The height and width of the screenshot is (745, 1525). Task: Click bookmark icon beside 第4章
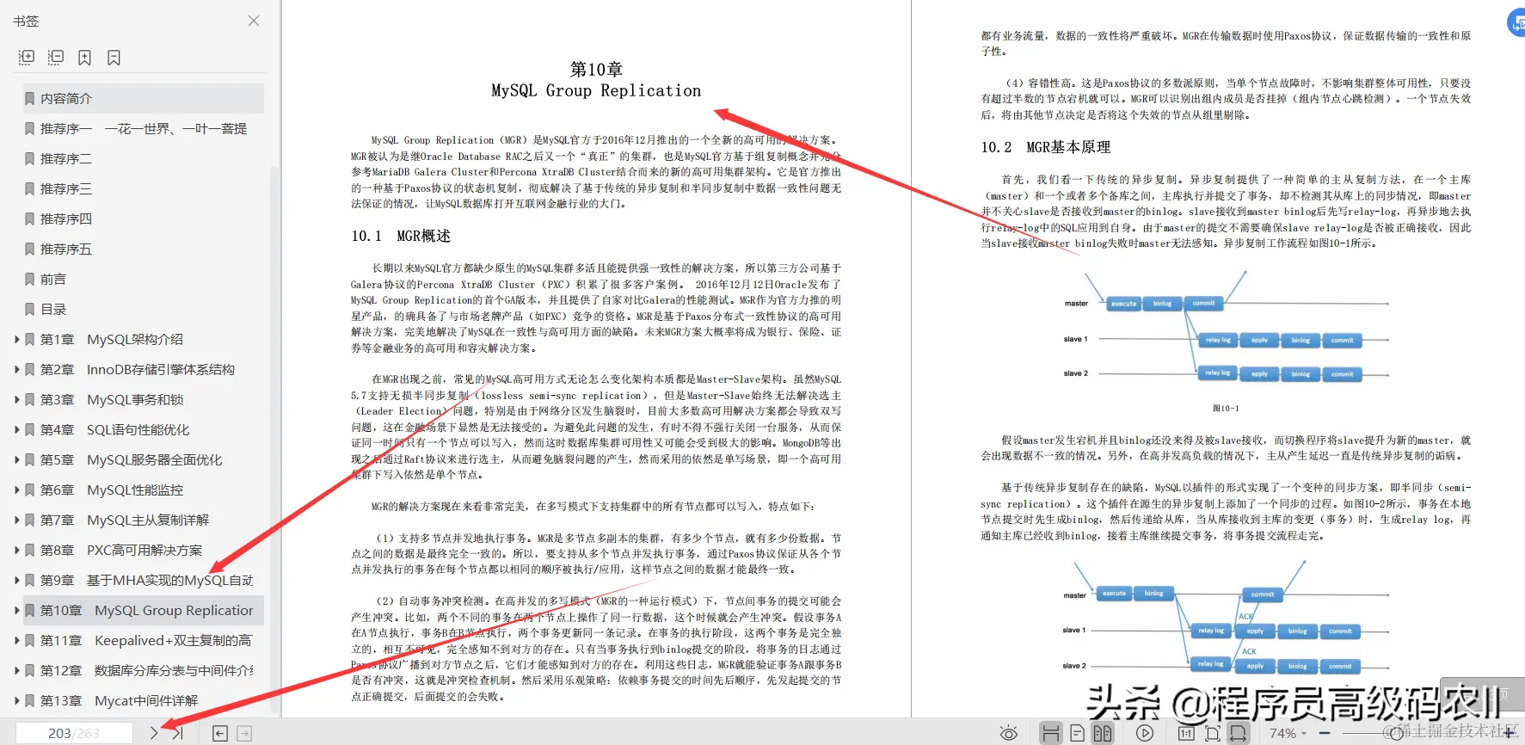click(30, 429)
